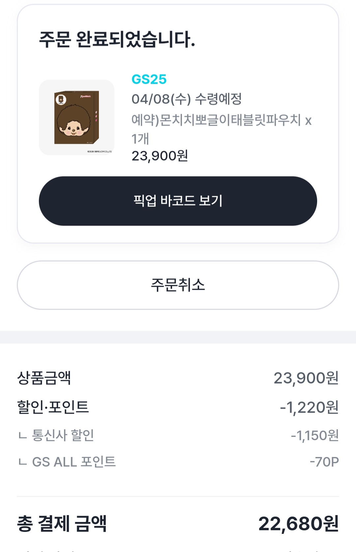356x552 pixels.
Task: Tap the 04/08(수) 수령예정 pickup date
Action: (x=187, y=99)
